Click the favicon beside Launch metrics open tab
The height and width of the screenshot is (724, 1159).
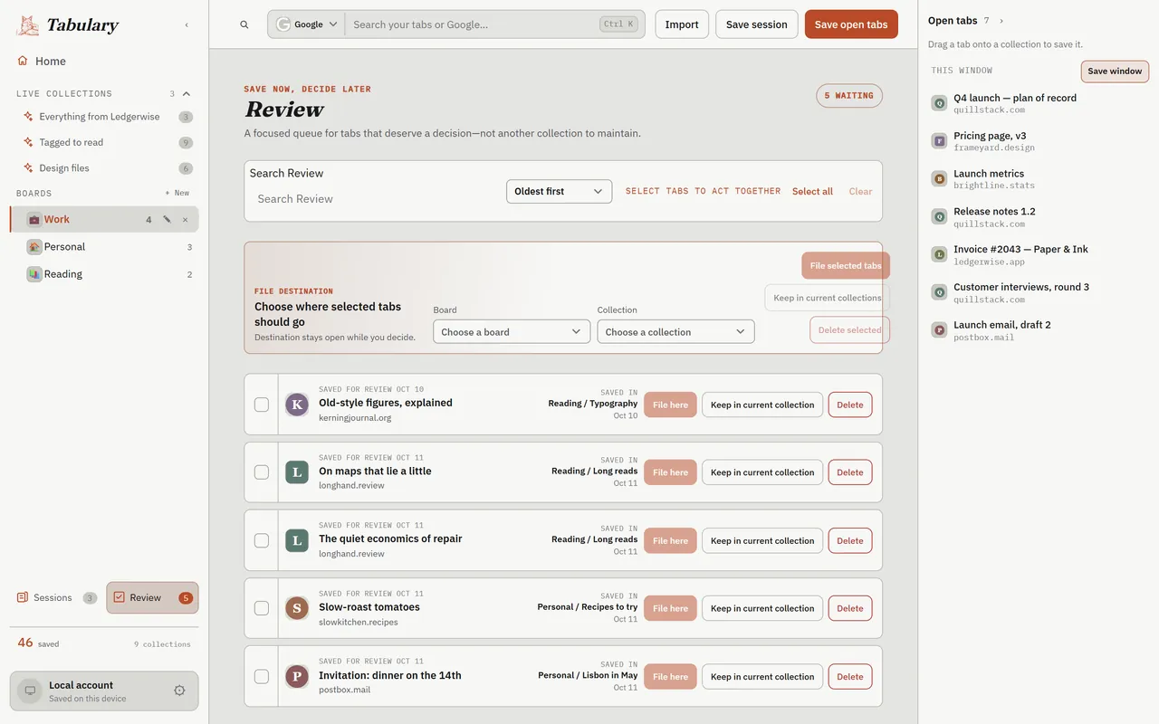click(940, 179)
